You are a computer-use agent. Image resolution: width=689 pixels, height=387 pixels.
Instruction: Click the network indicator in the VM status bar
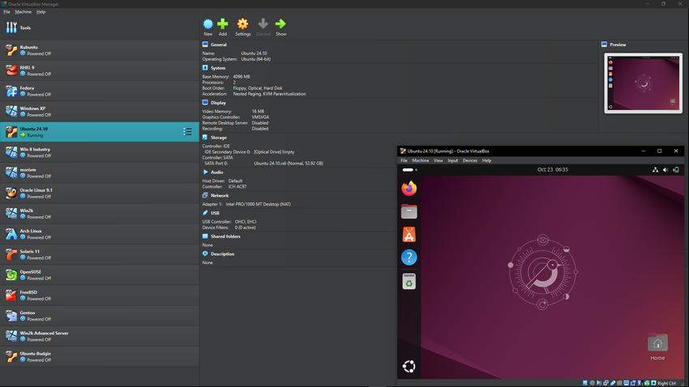click(x=606, y=383)
